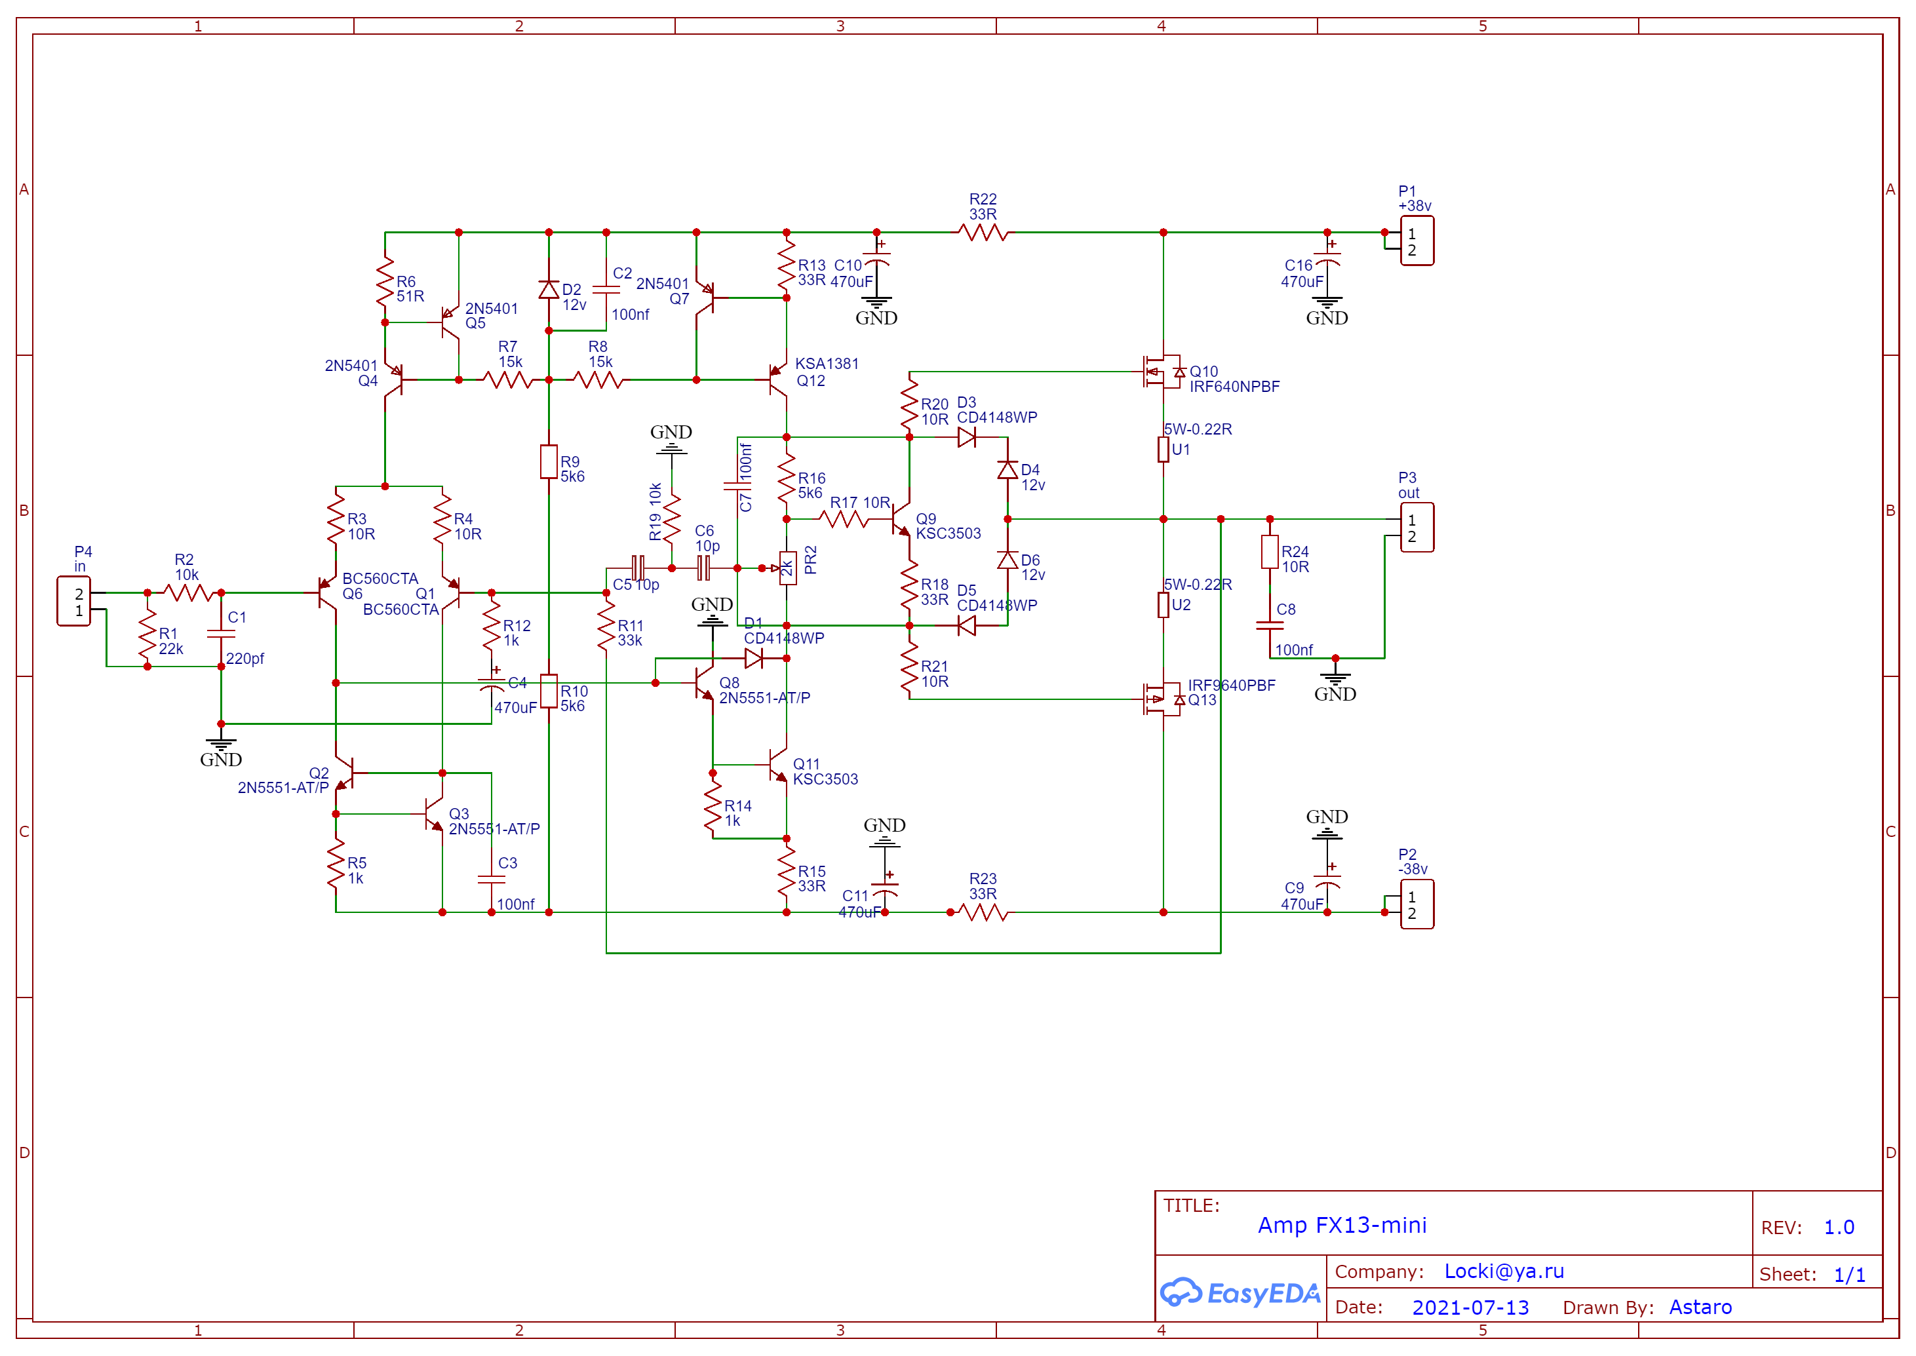Click the EasyEDA logo
The width and height of the screenshot is (1916, 1356).
1240,1292
